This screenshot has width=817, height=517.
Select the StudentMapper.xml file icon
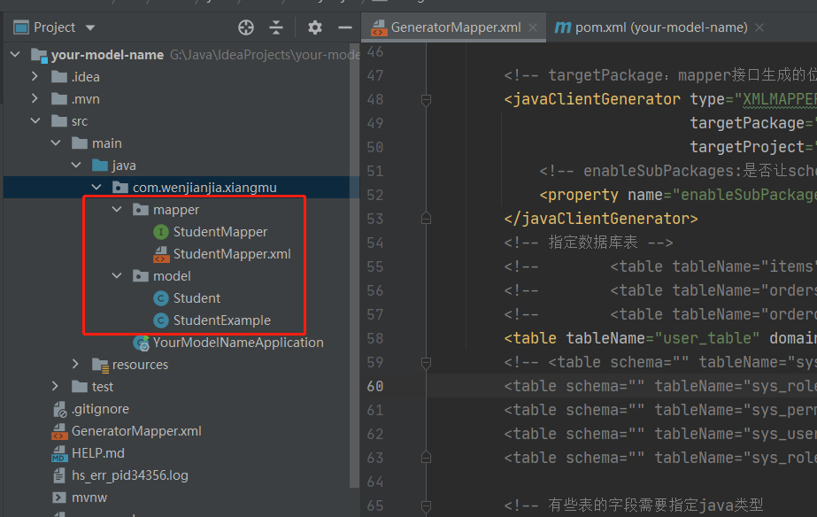pos(161,254)
